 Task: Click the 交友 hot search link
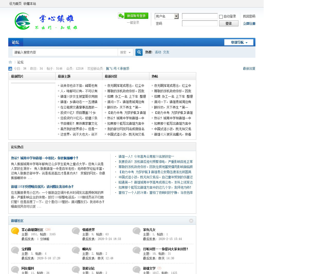[x=166, y=52]
